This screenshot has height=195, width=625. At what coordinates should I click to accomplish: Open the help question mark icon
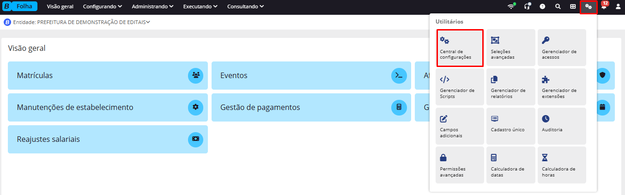[542, 7]
